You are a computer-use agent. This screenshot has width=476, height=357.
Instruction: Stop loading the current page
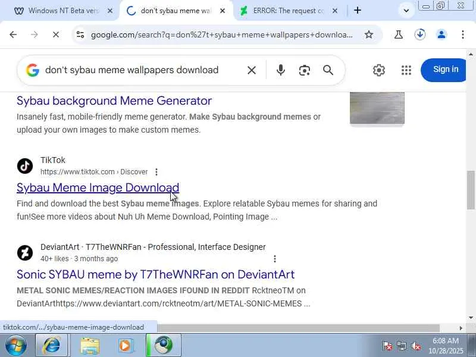(x=56, y=35)
